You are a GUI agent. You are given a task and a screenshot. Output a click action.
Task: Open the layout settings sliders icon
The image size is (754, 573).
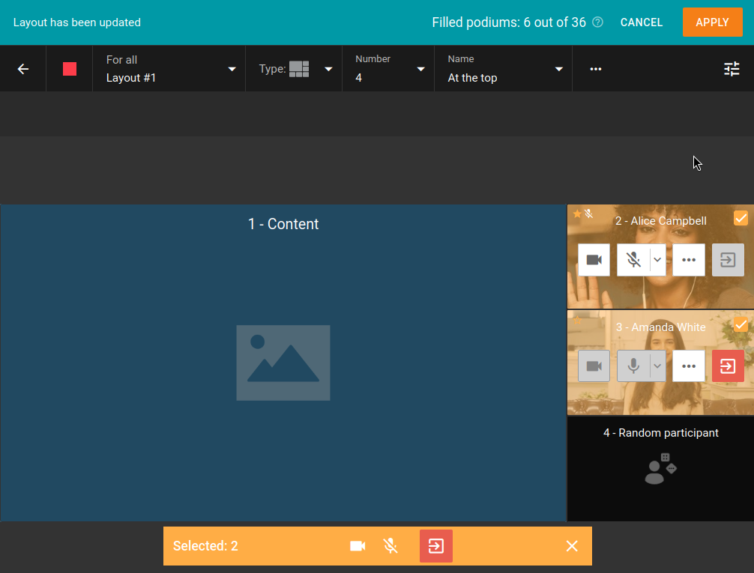(731, 69)
